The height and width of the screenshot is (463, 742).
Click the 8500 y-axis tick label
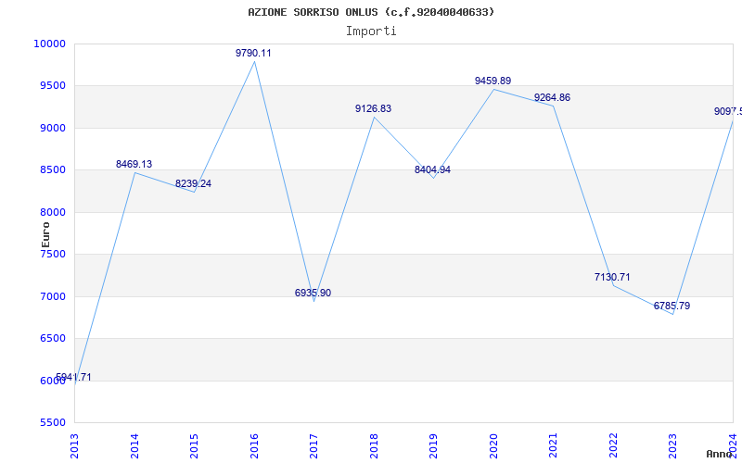(52, 170)
